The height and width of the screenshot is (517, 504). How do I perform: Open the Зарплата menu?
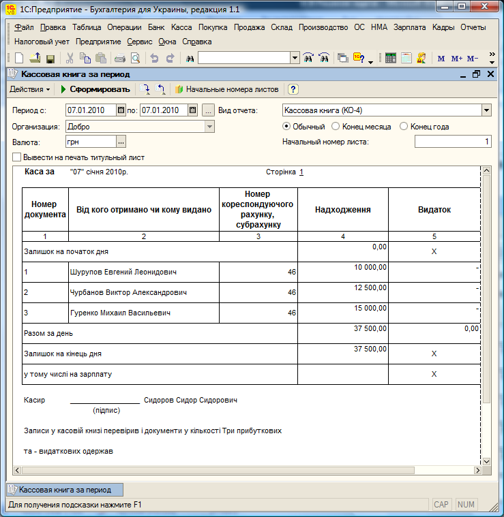[x=410, y=27]
